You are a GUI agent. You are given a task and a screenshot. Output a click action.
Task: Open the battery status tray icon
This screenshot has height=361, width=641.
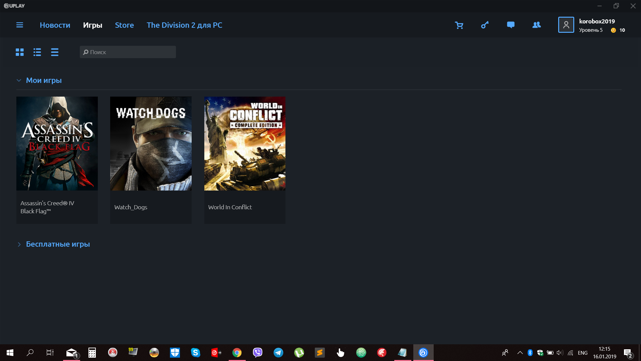pyautogui.click(x=550, y=353)
